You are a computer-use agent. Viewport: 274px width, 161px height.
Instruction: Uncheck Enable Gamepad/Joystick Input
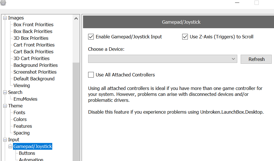tap(91, 37)
